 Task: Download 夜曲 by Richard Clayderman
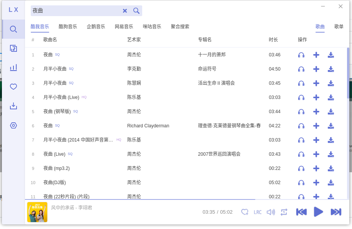(x=331, y=126)
